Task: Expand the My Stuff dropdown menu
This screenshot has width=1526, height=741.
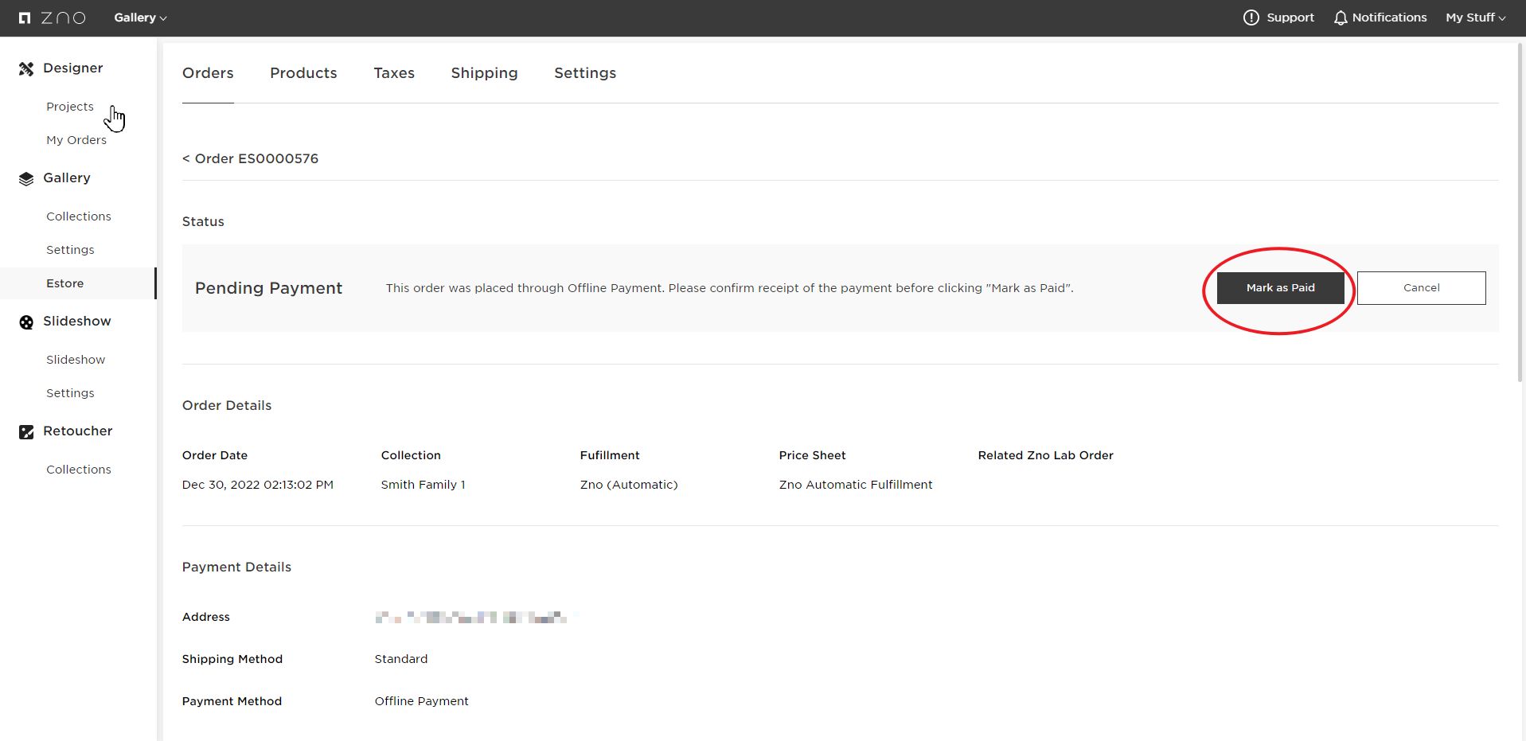Action: [1474, 17]
